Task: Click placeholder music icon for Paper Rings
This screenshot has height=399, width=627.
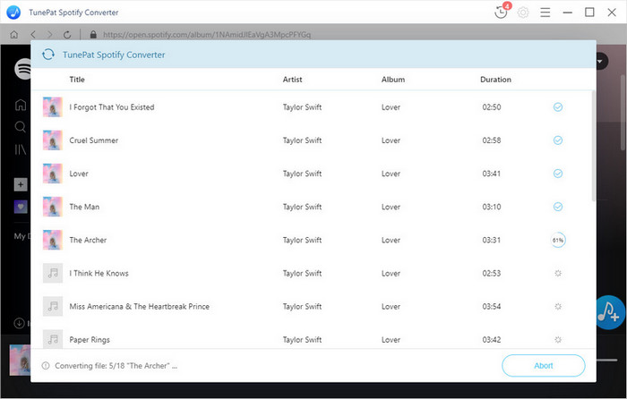Action: click(x=52, y=339)
